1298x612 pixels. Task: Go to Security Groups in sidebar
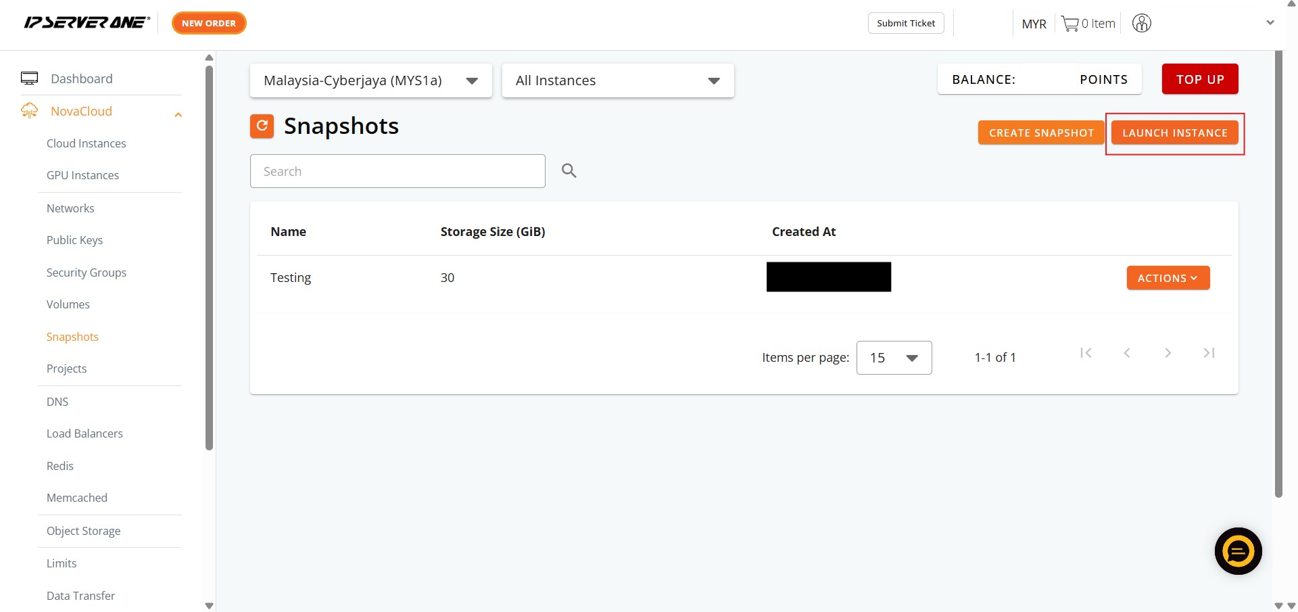coord(87,273)
